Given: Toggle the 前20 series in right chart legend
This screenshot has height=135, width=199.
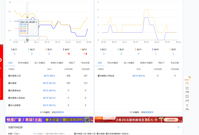Looking at the screenshot, I should pyautogui.click(x=121, y=50).
